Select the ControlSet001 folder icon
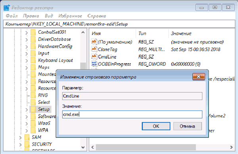The width and height of the screenshot is (238, 154). coord(33,32)
